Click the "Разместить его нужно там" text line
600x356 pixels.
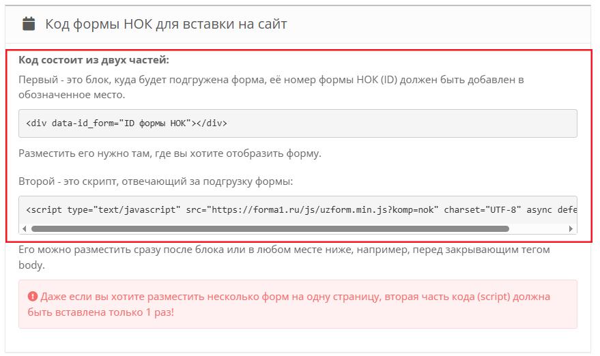tap(169, 153)
